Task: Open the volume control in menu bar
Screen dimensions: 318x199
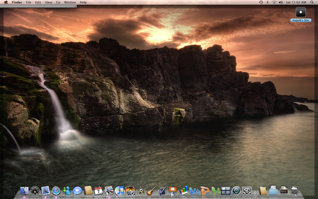Action: (281, 2)
